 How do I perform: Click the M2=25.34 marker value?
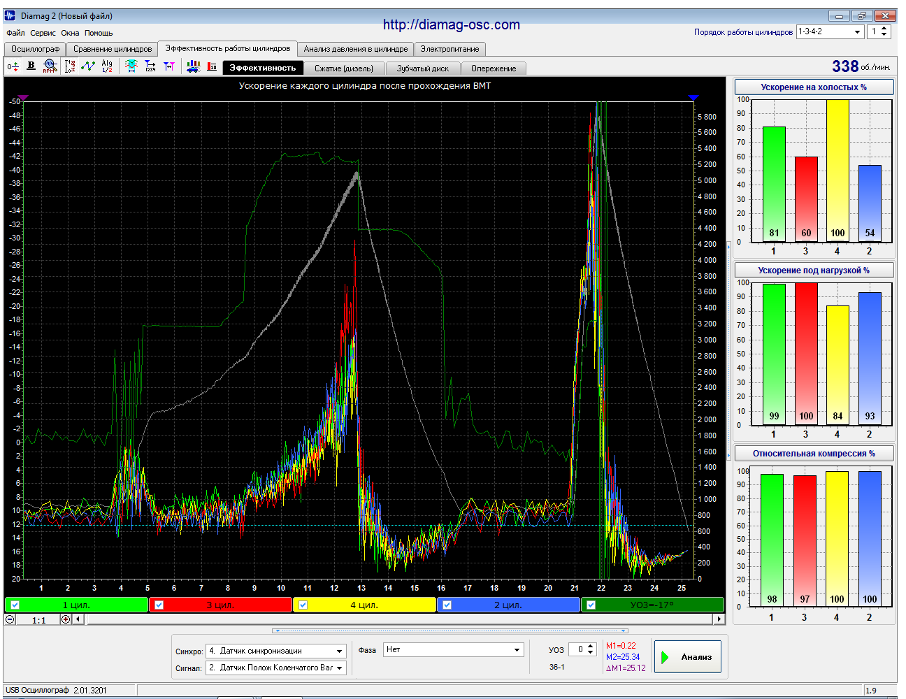(623, 657)
